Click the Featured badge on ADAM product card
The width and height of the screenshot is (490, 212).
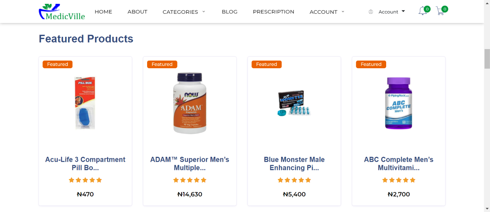pyautogui.click(x=162, y=64)
